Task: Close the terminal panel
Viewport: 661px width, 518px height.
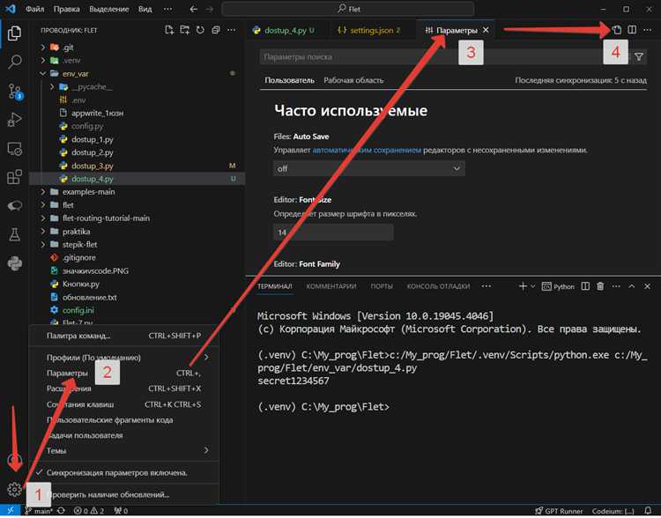Action: (x=647, y=286)
